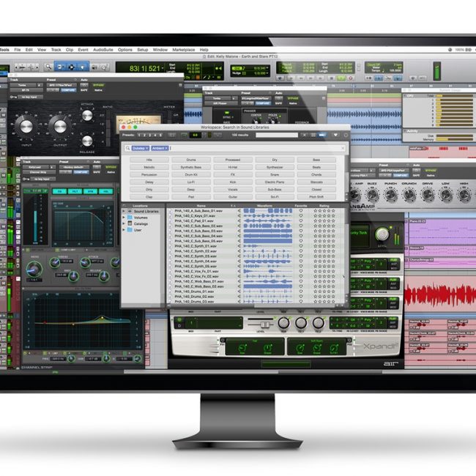Image resolution: width=476 pixels, height=476 pixels.
Task: Click the transport Stop button
Action: coord(332,78)
